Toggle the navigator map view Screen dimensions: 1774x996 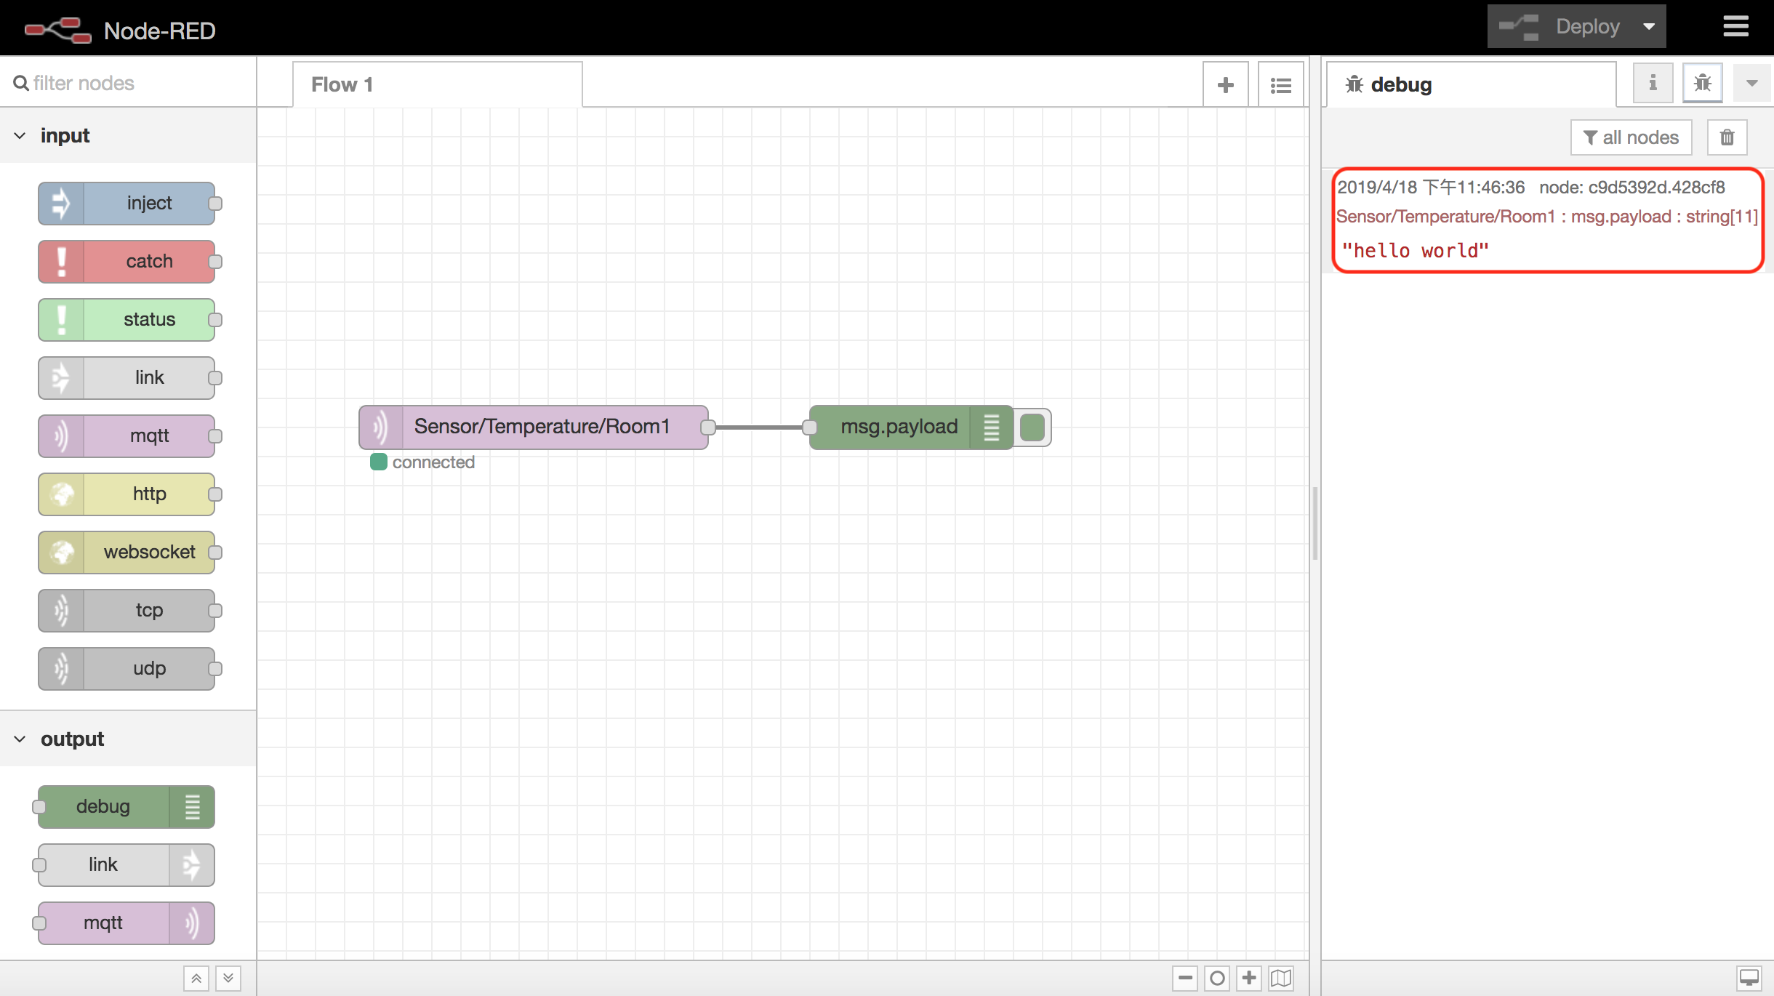1281,978
